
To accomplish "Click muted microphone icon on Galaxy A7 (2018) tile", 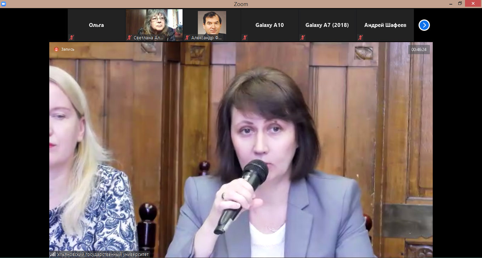I will coord(303,38).
